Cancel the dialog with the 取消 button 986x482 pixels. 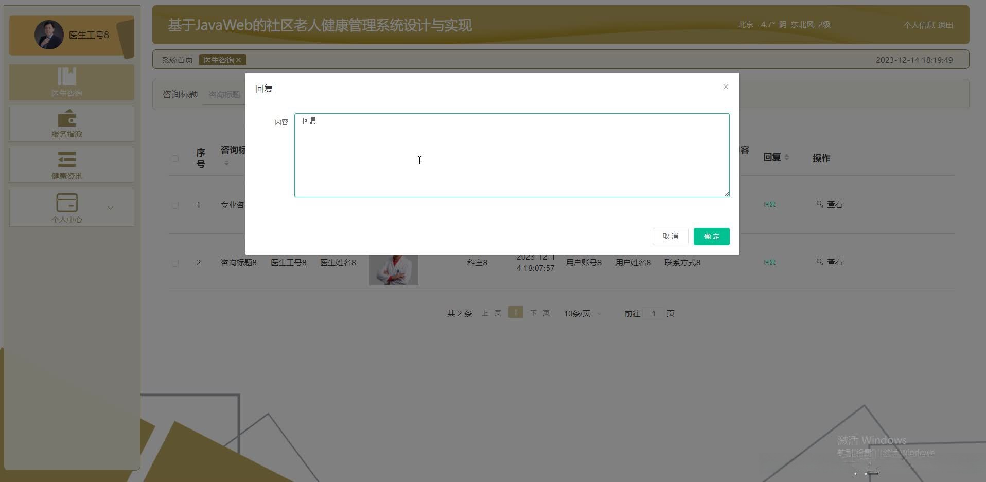pos(670,236)
